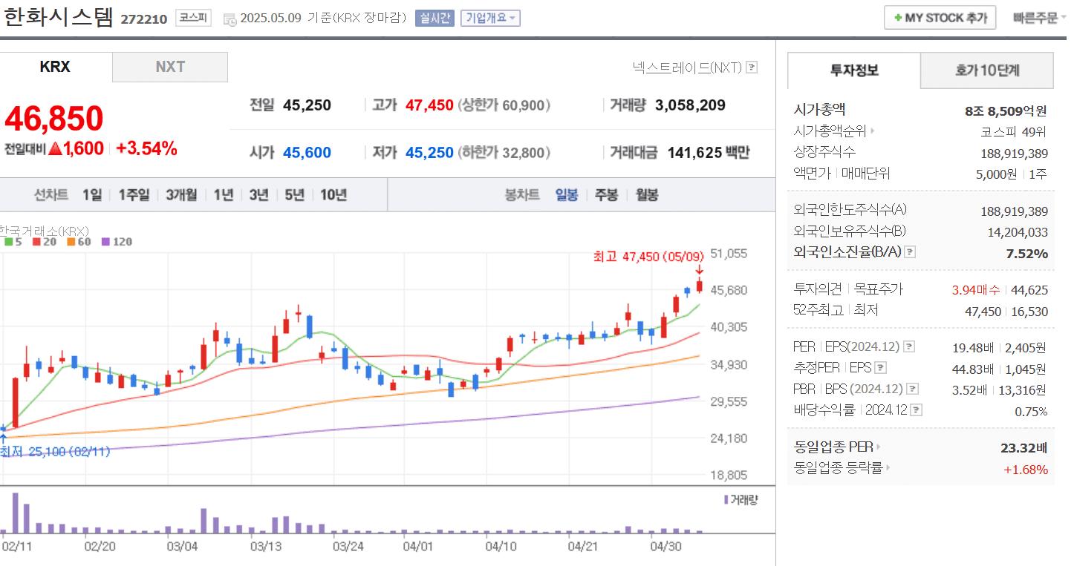
Task: Click the red up-triangle next to 1,600
Action: [54, 148]
